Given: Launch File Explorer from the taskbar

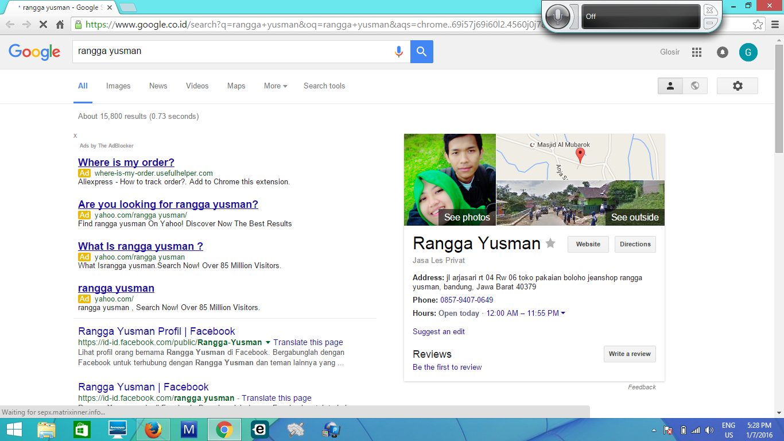Looking at the screenshot, I should coord(46,430).
